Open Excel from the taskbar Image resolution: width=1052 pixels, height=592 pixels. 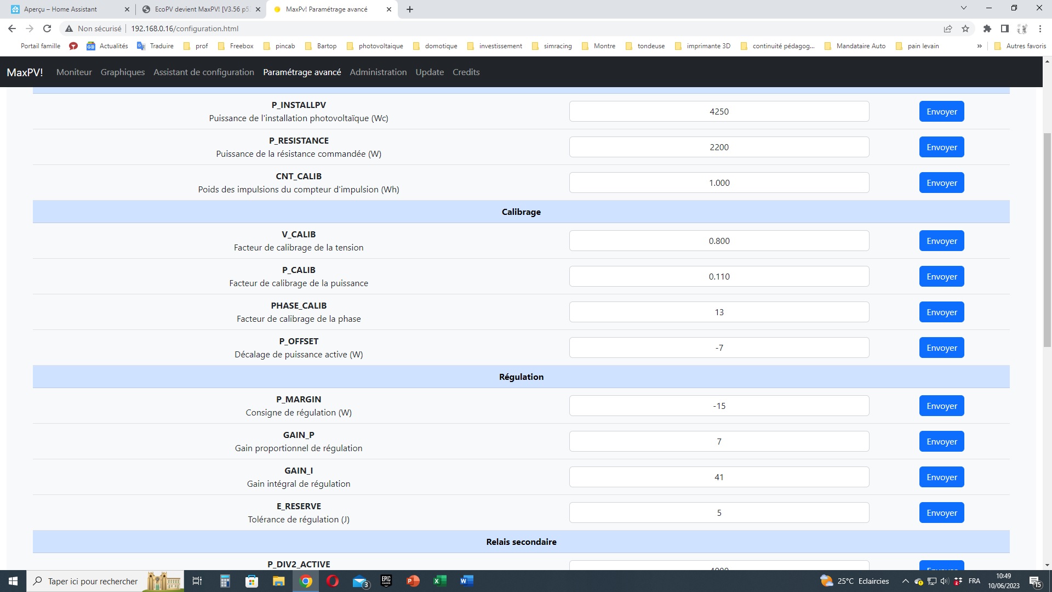point(439,581)
